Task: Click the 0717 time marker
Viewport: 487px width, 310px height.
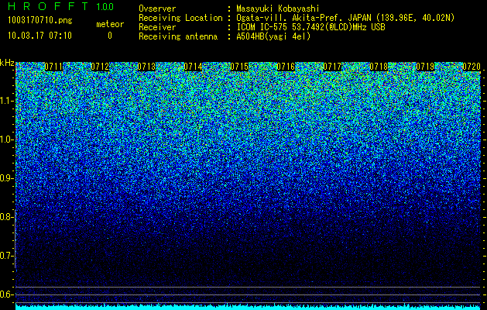Action: click(332, 67)
